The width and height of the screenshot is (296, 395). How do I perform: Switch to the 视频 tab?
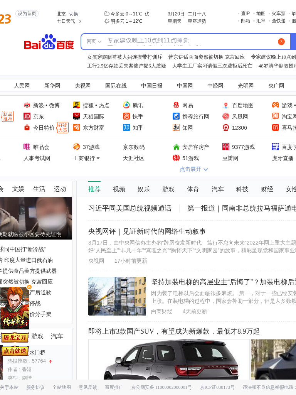(x=119, y=189)
